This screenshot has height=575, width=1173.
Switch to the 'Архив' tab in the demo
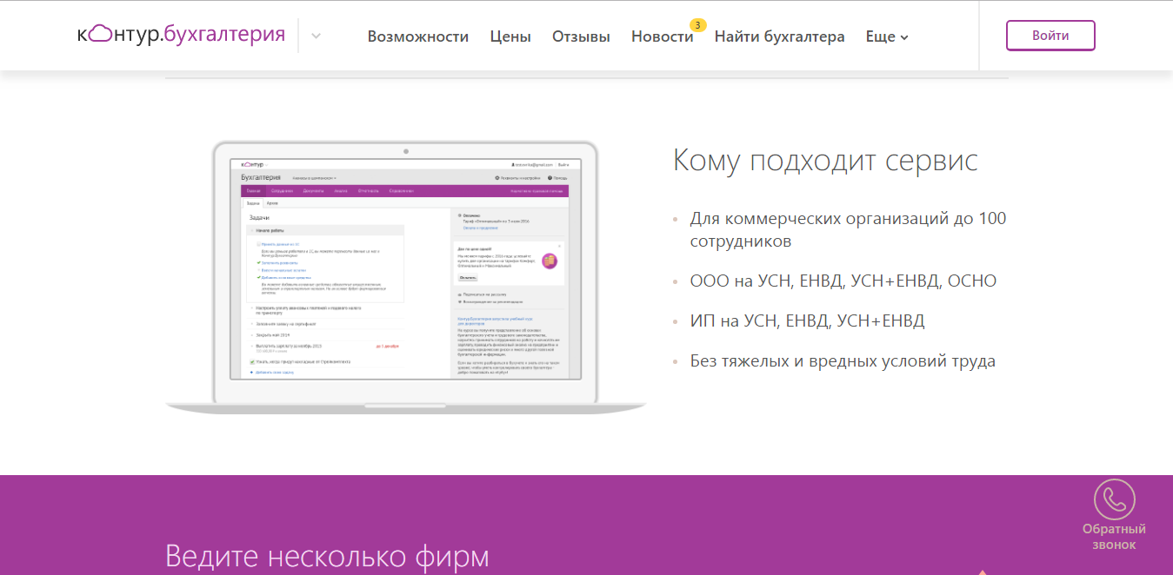273,203
